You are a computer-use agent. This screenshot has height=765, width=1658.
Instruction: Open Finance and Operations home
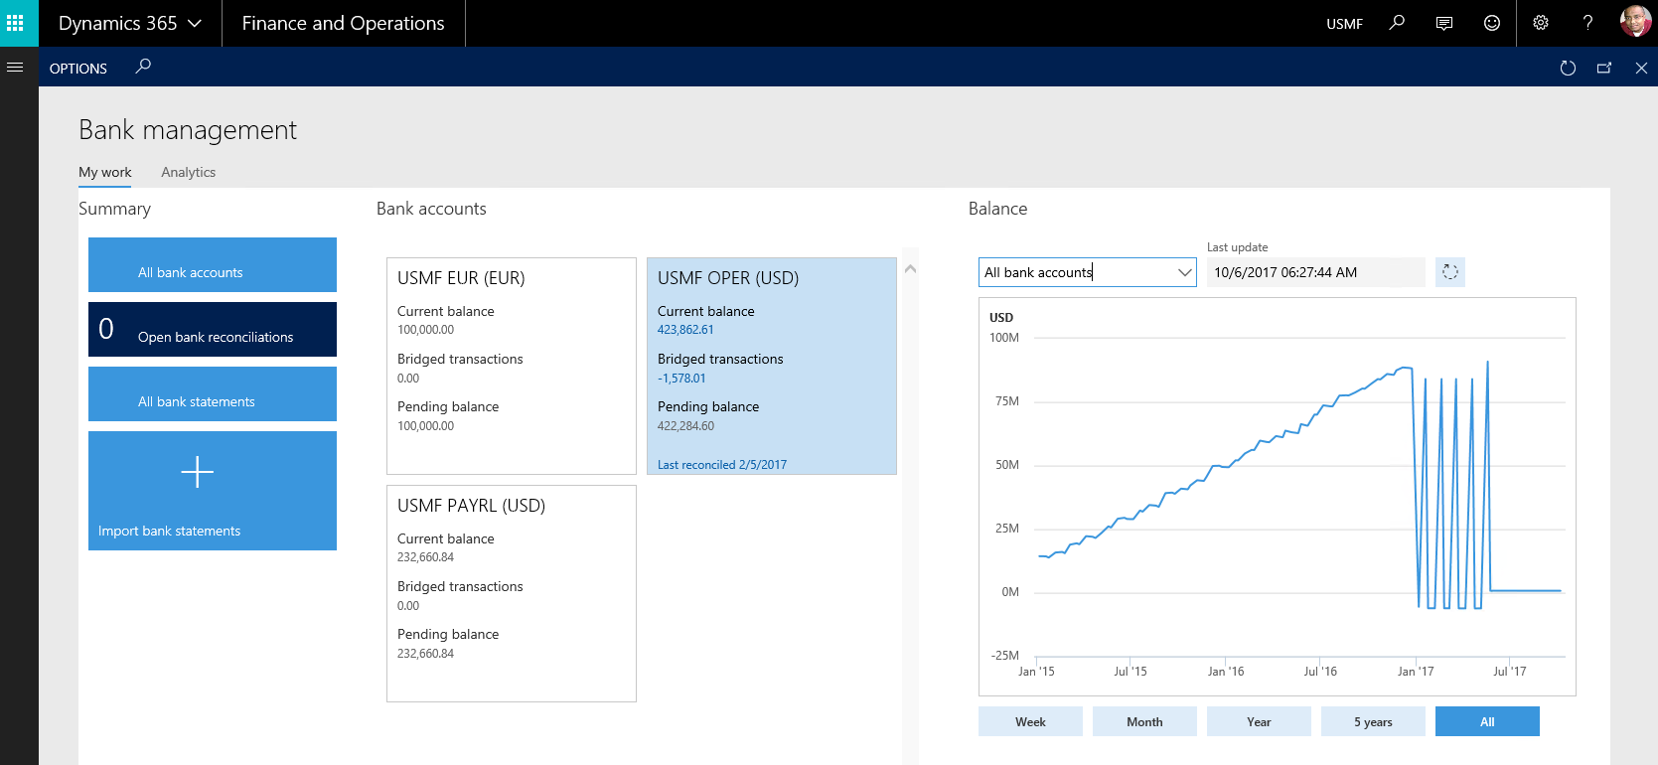343,23
